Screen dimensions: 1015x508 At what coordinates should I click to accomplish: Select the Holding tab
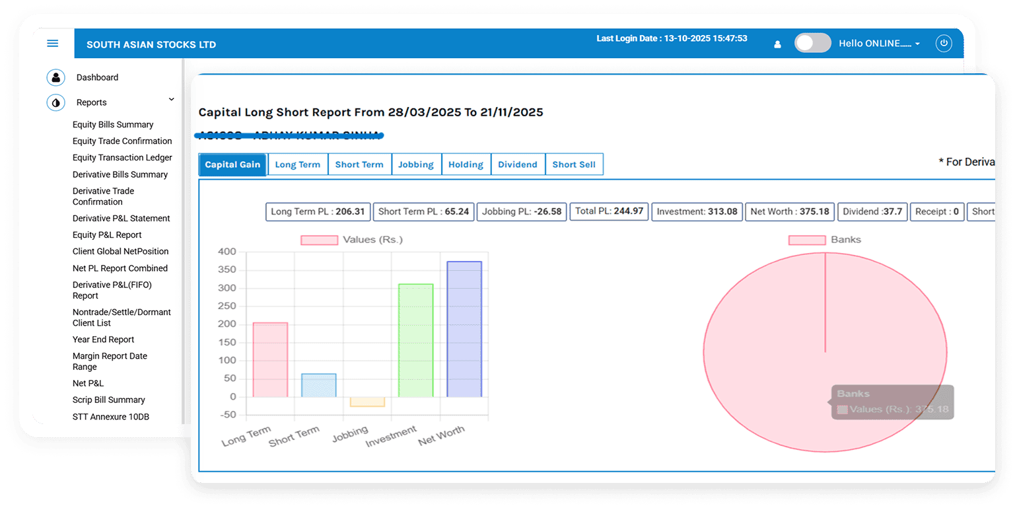(x=466, y=164)
